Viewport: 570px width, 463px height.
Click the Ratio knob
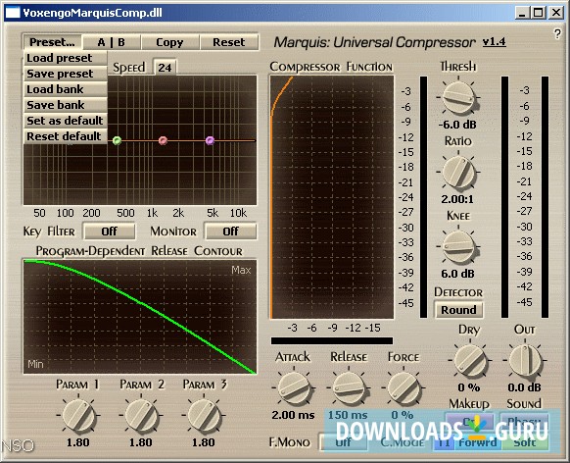point(458,173)
